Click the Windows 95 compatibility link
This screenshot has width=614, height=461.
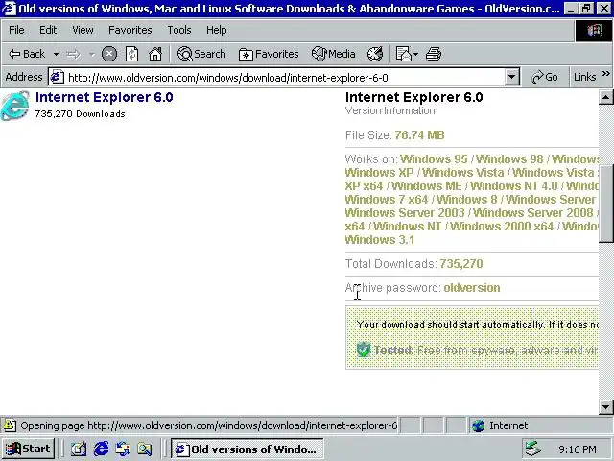434,159
